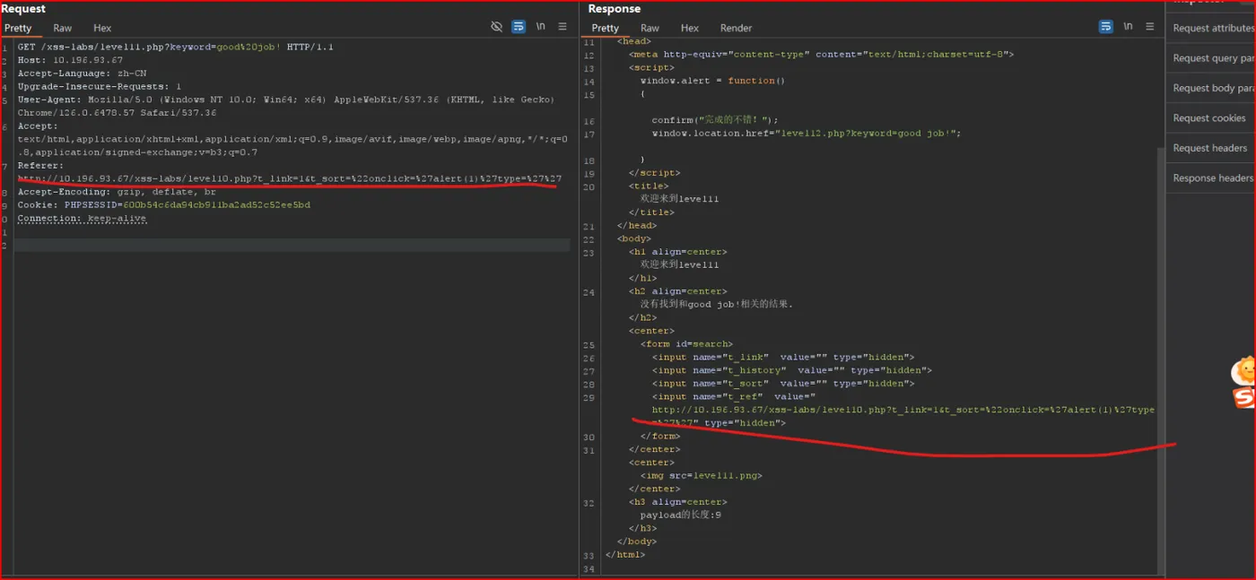Click the input name="t_sort" line
Screen dimensions: 1256x580
783,384
